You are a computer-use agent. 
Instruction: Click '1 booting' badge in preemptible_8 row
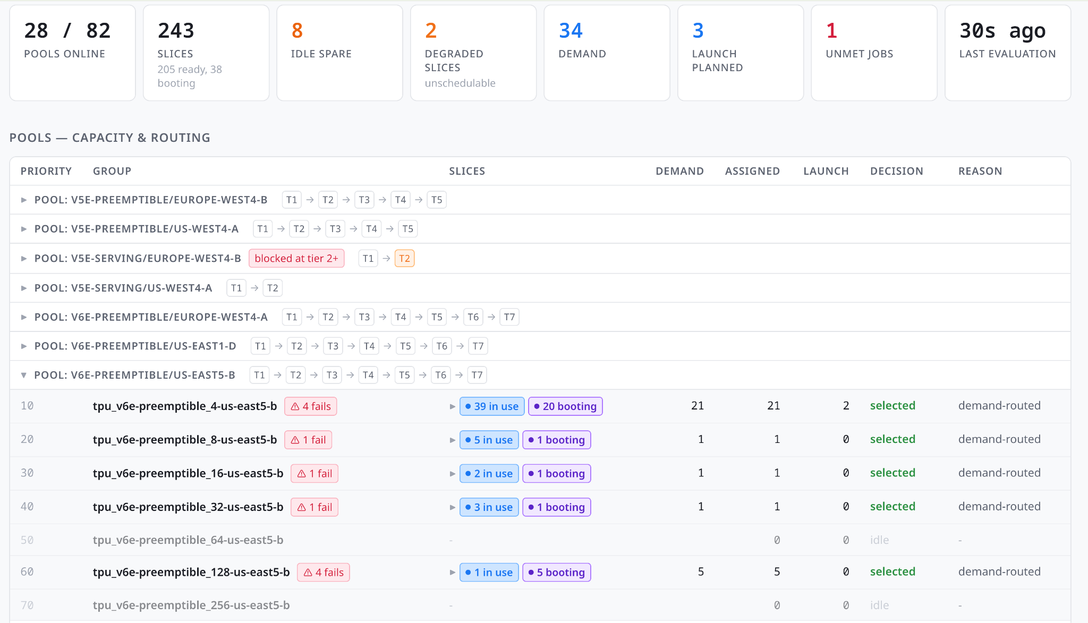pyautogui.click(x=556, y=440)
